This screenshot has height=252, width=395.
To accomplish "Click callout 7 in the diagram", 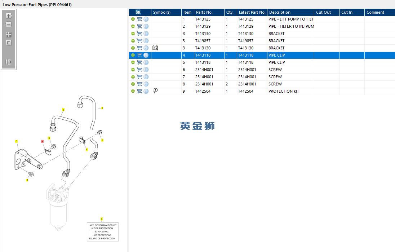I will tap(102, 140).
